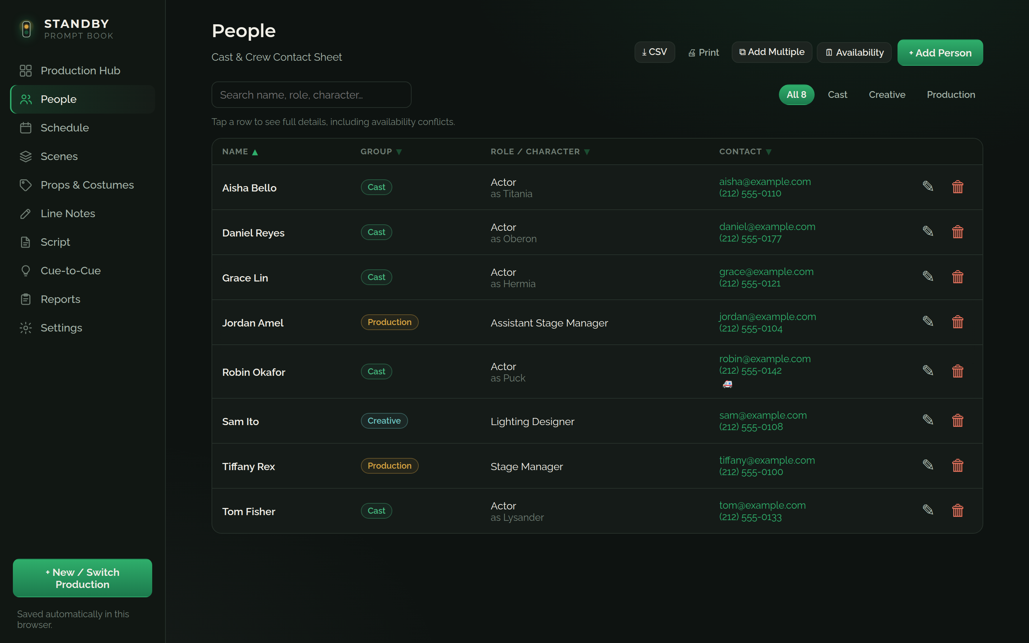
Task: Click the Tiffany Rex name cell
Action: (x=248, y=467)
